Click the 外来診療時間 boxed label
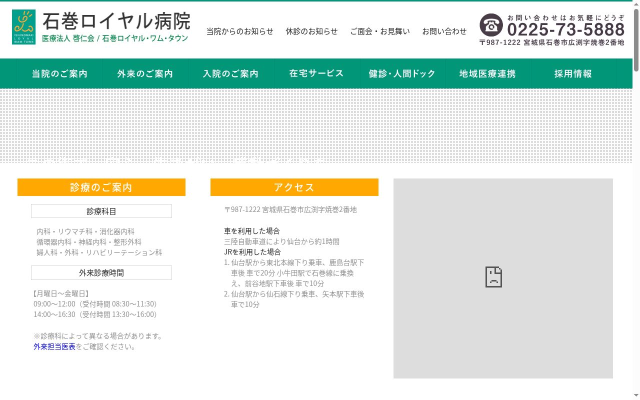640x400 pixels. [x=101, y=272]
